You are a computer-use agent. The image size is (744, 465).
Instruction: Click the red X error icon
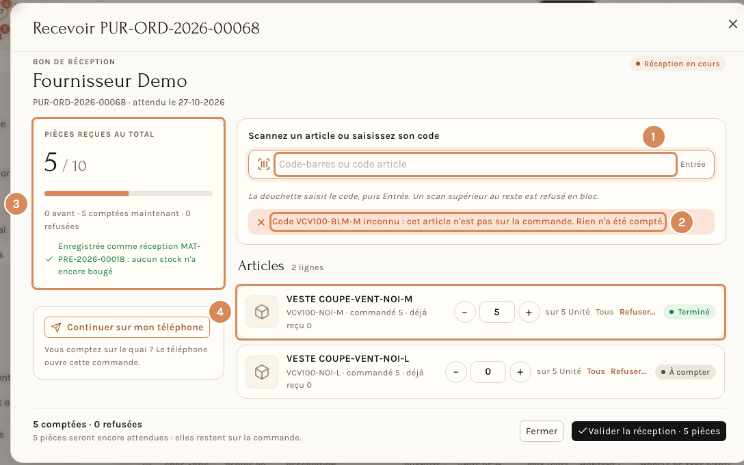click(x=261, y=222)
